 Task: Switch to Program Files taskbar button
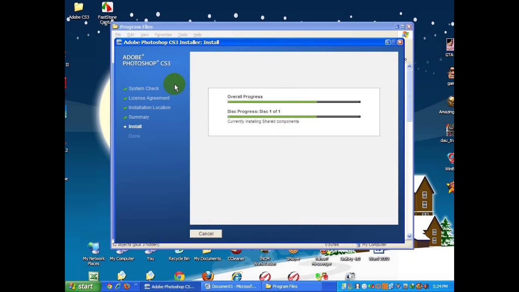tap(292, 286)
